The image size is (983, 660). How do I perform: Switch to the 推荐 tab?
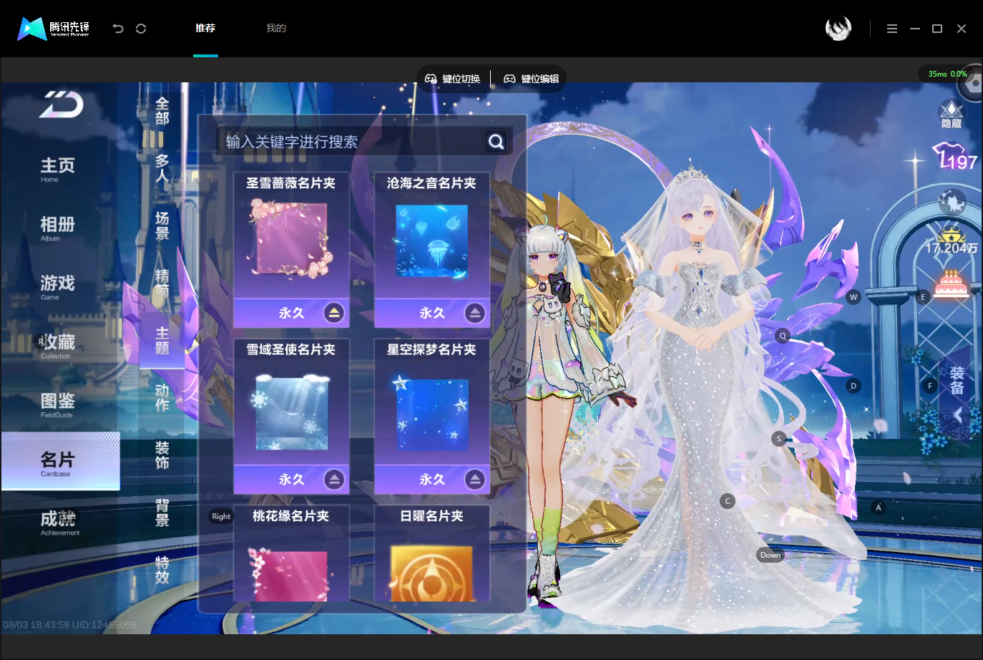(205, 29)
